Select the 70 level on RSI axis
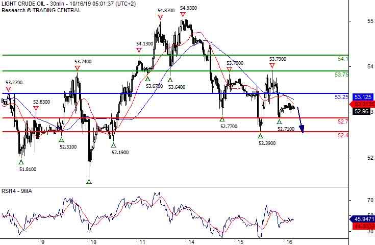Image resolution: width=375 pixels, height=245 pixels. click(x=371, y=200)
